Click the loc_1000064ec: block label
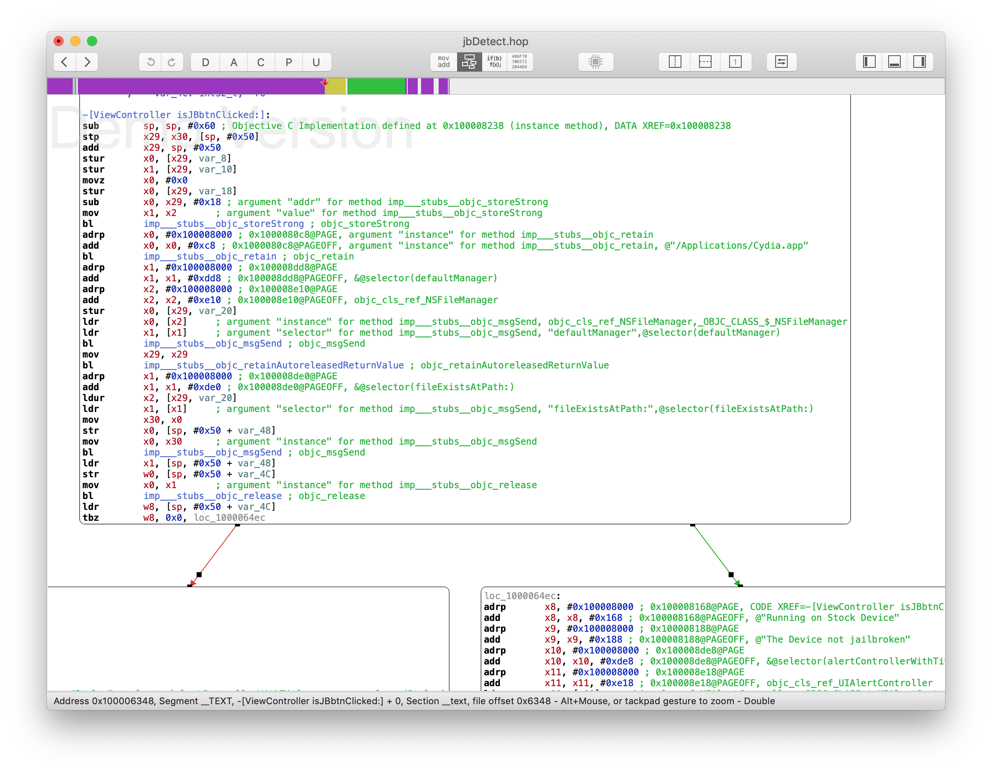Image resolution: width=992 pixels, height=772 pixels. tap(522, 596)
